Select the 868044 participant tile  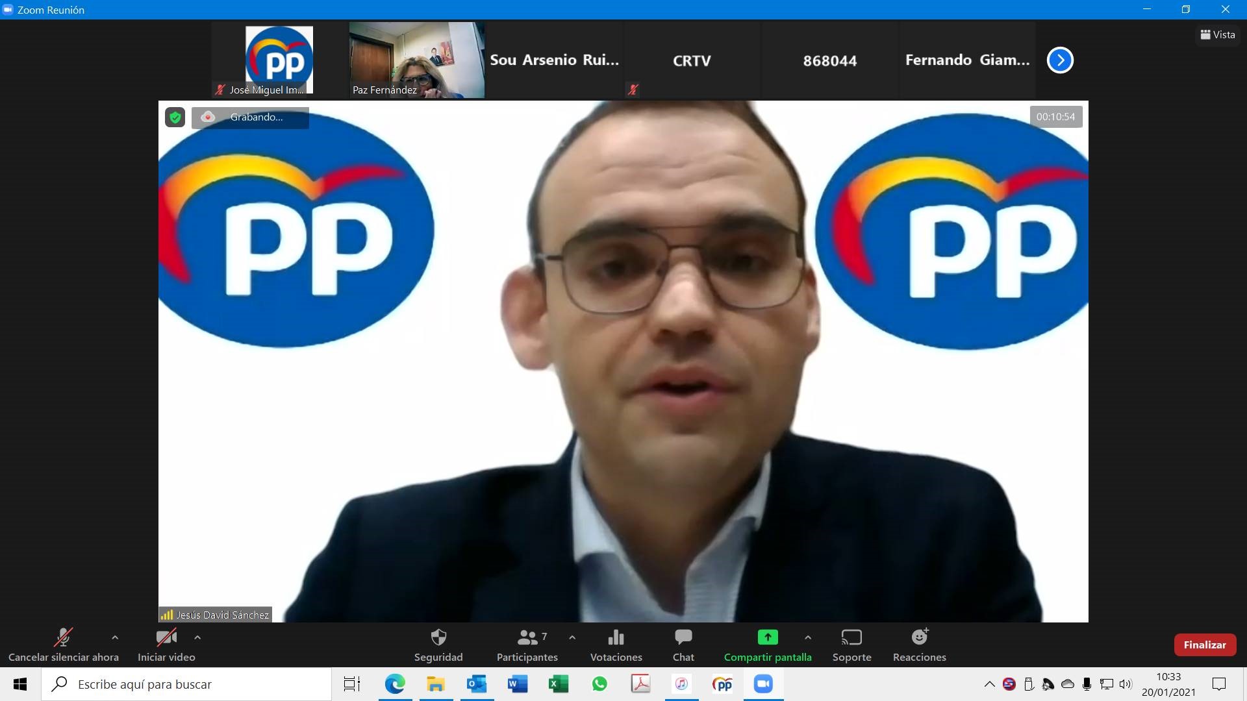point(829,60)
